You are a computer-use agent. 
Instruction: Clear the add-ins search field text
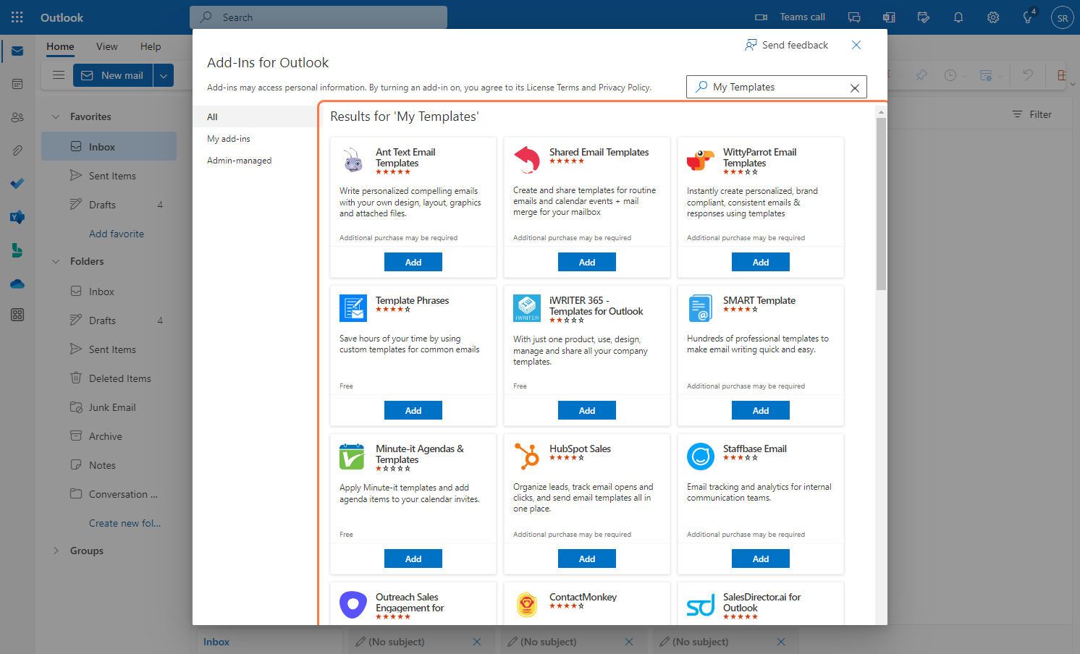pos(854,88)
